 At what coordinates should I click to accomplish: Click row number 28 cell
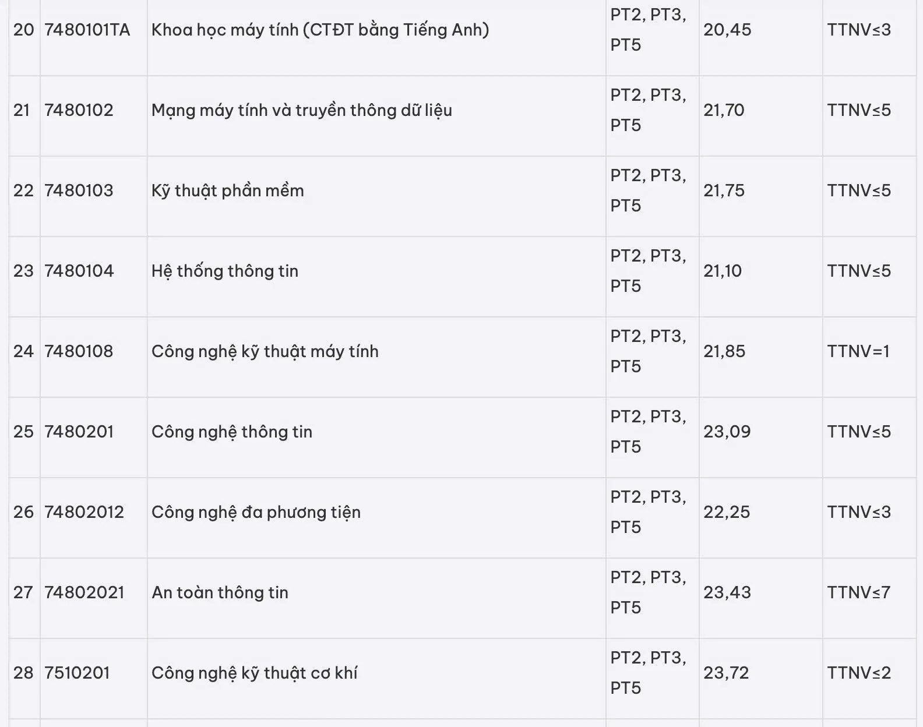pyautogui.click(x=23, y=673)
